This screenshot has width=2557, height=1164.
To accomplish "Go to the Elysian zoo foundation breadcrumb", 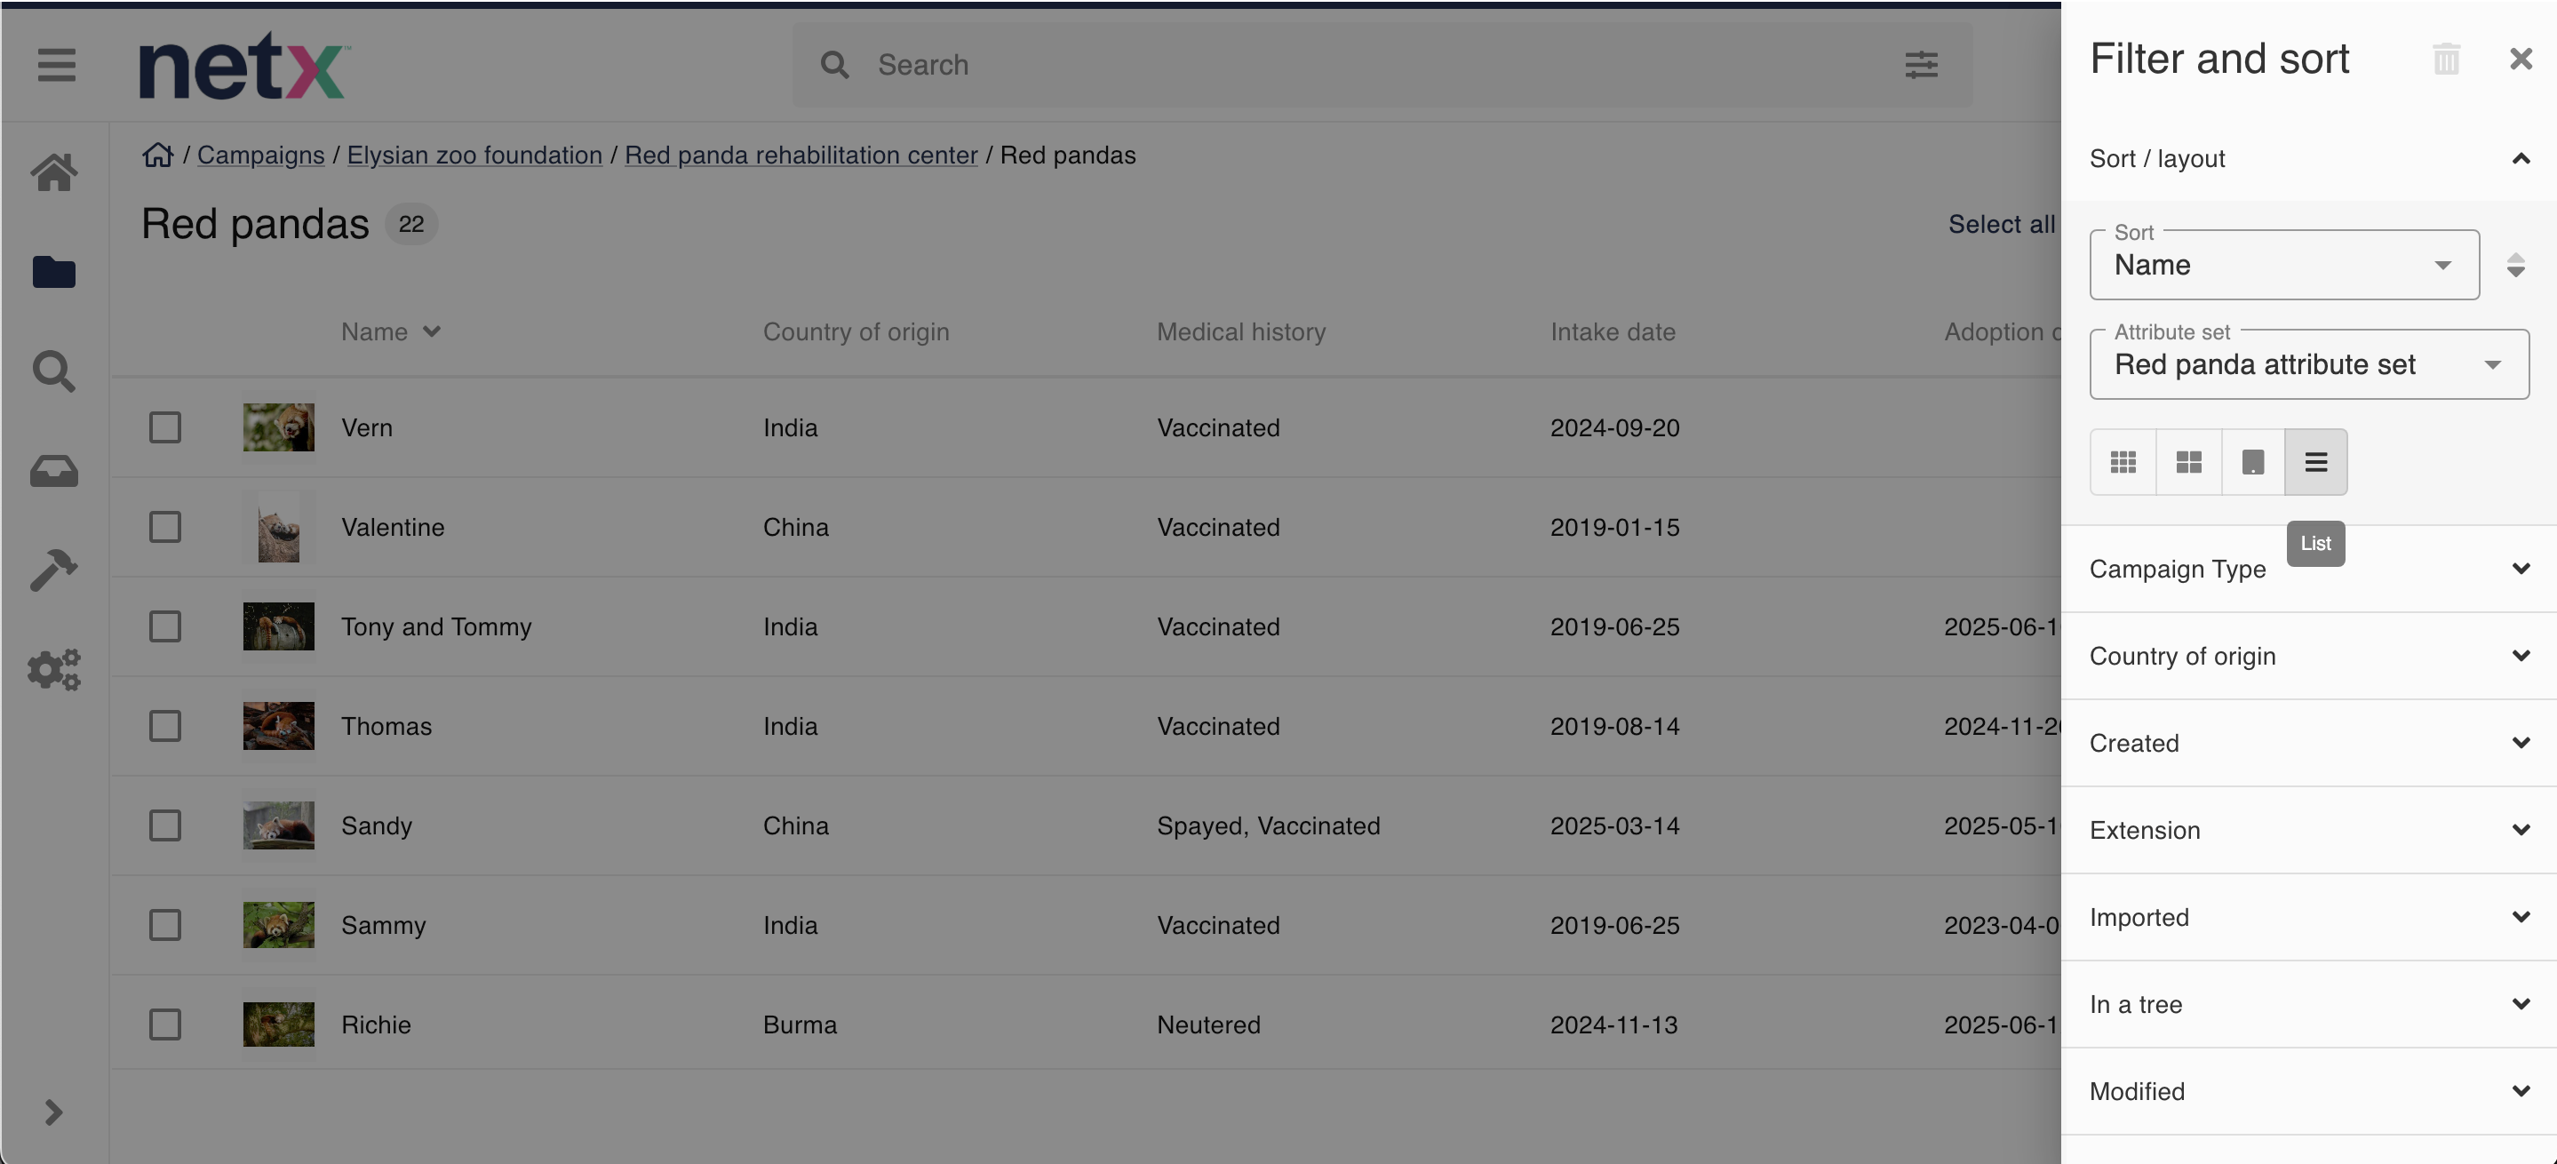I will 474,155.
